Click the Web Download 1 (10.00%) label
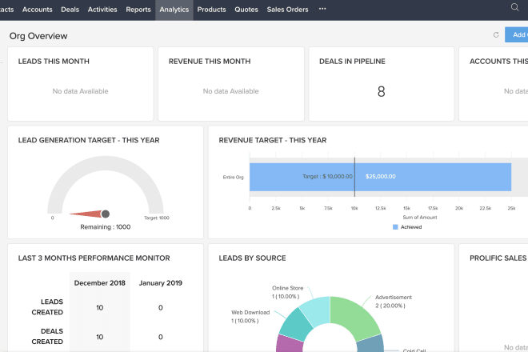Screen dimensions: 528x352 click(x=250, y=316)
